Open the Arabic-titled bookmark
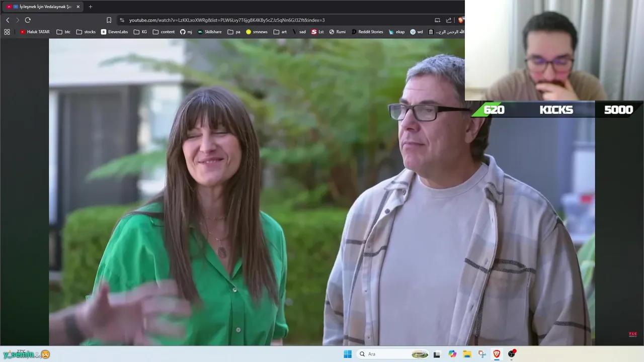Viewport: 644px width, 362px height. (446, 32)
